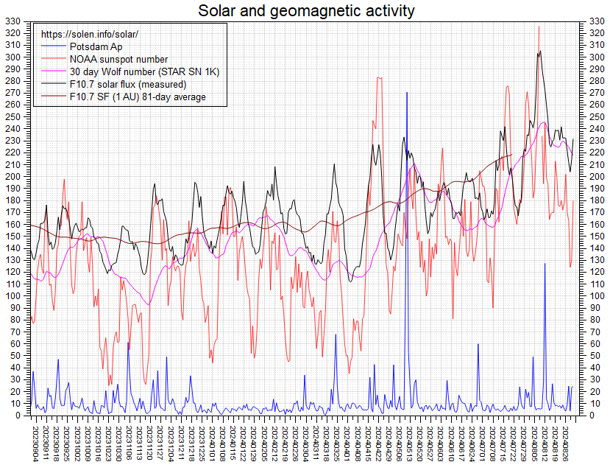Select the "30 day Wolf number (STAR SN 1K)" legend entry
This screenshot has height=473, width=610.
point(145,71)
